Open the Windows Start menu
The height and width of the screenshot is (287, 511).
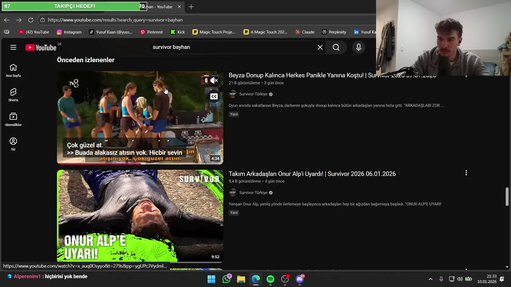(212, 279)
